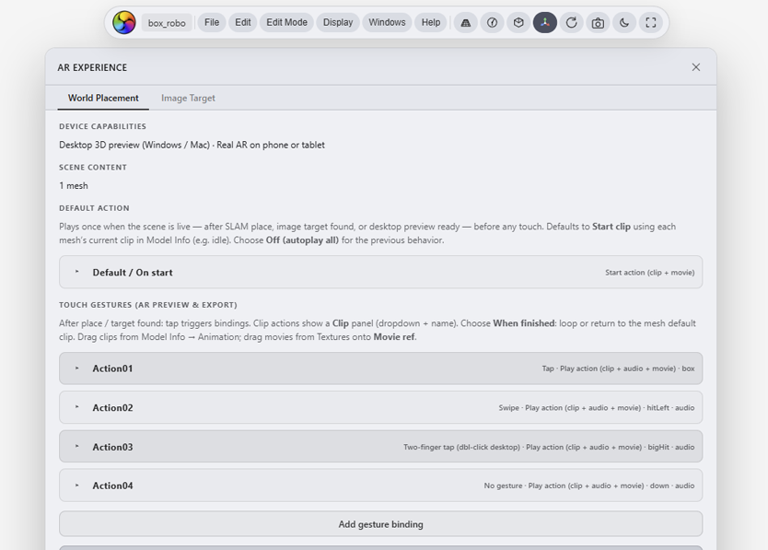This screenshot has width=768, height=550.
Task: Click the compass icon in toolbar
Action: [x=493, y=22]
